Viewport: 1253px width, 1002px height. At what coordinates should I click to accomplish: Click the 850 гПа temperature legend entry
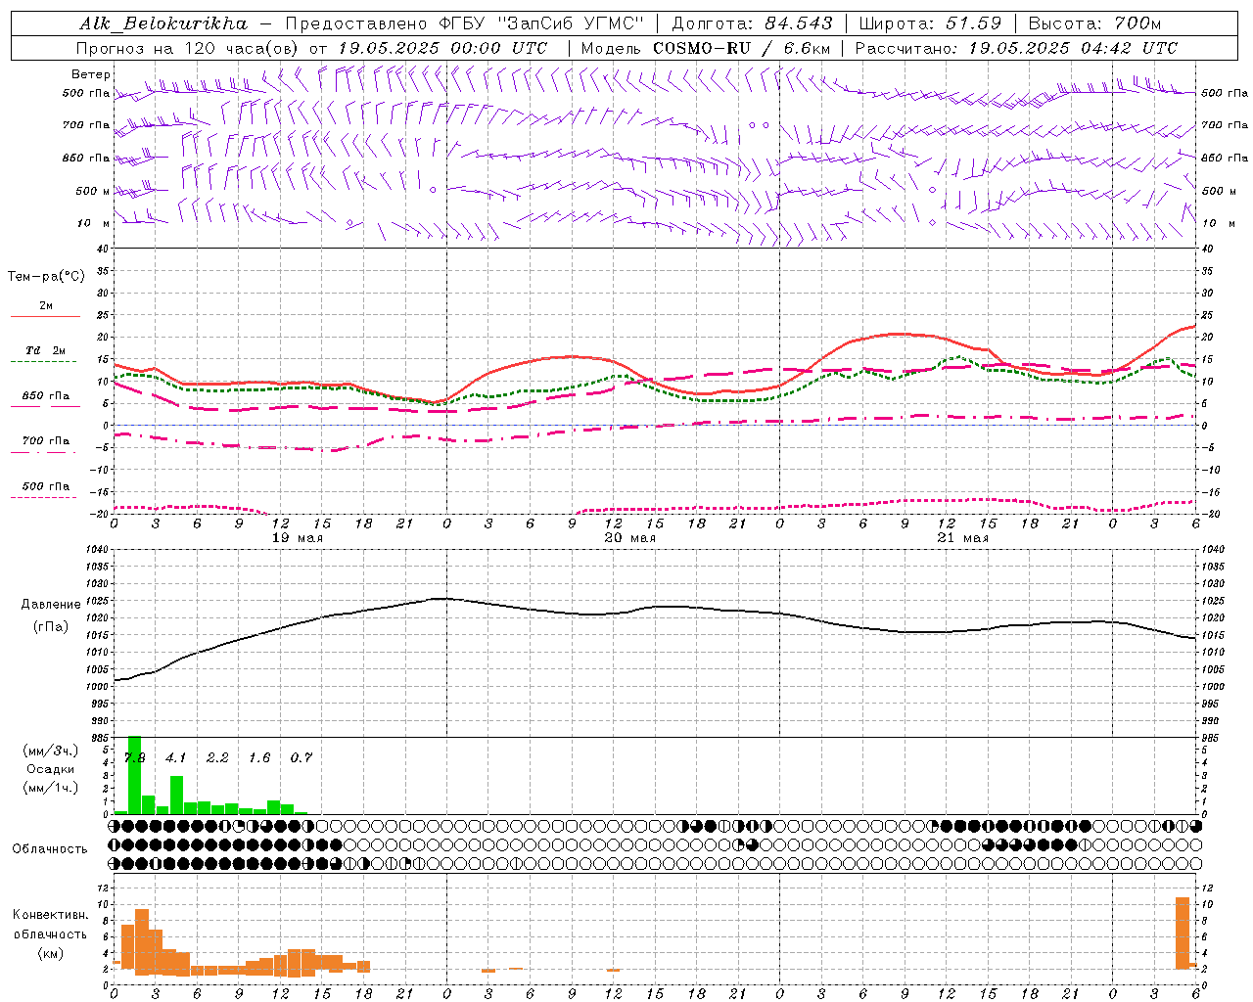click(46, 396)
